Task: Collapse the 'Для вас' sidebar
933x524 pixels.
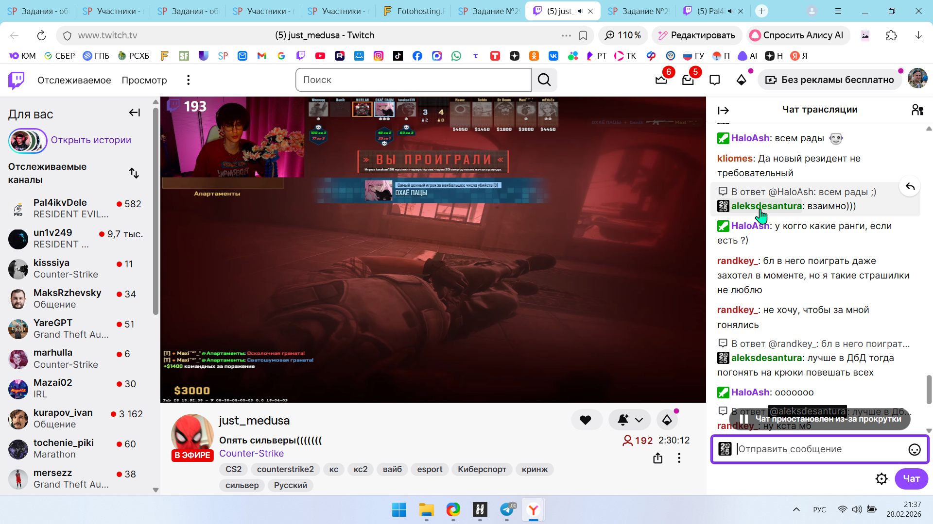Action: tap(135, 113)
